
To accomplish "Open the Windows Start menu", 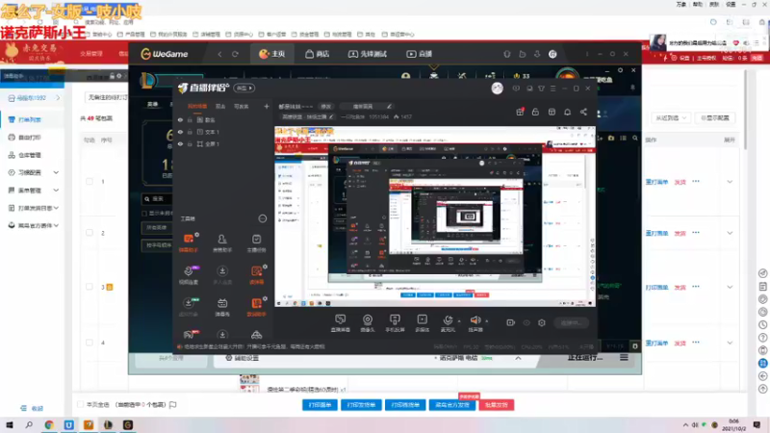I will 10,424.
